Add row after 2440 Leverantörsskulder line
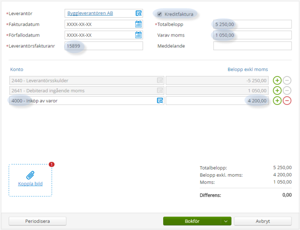300x230 pixels. click(x=277, y=80)
